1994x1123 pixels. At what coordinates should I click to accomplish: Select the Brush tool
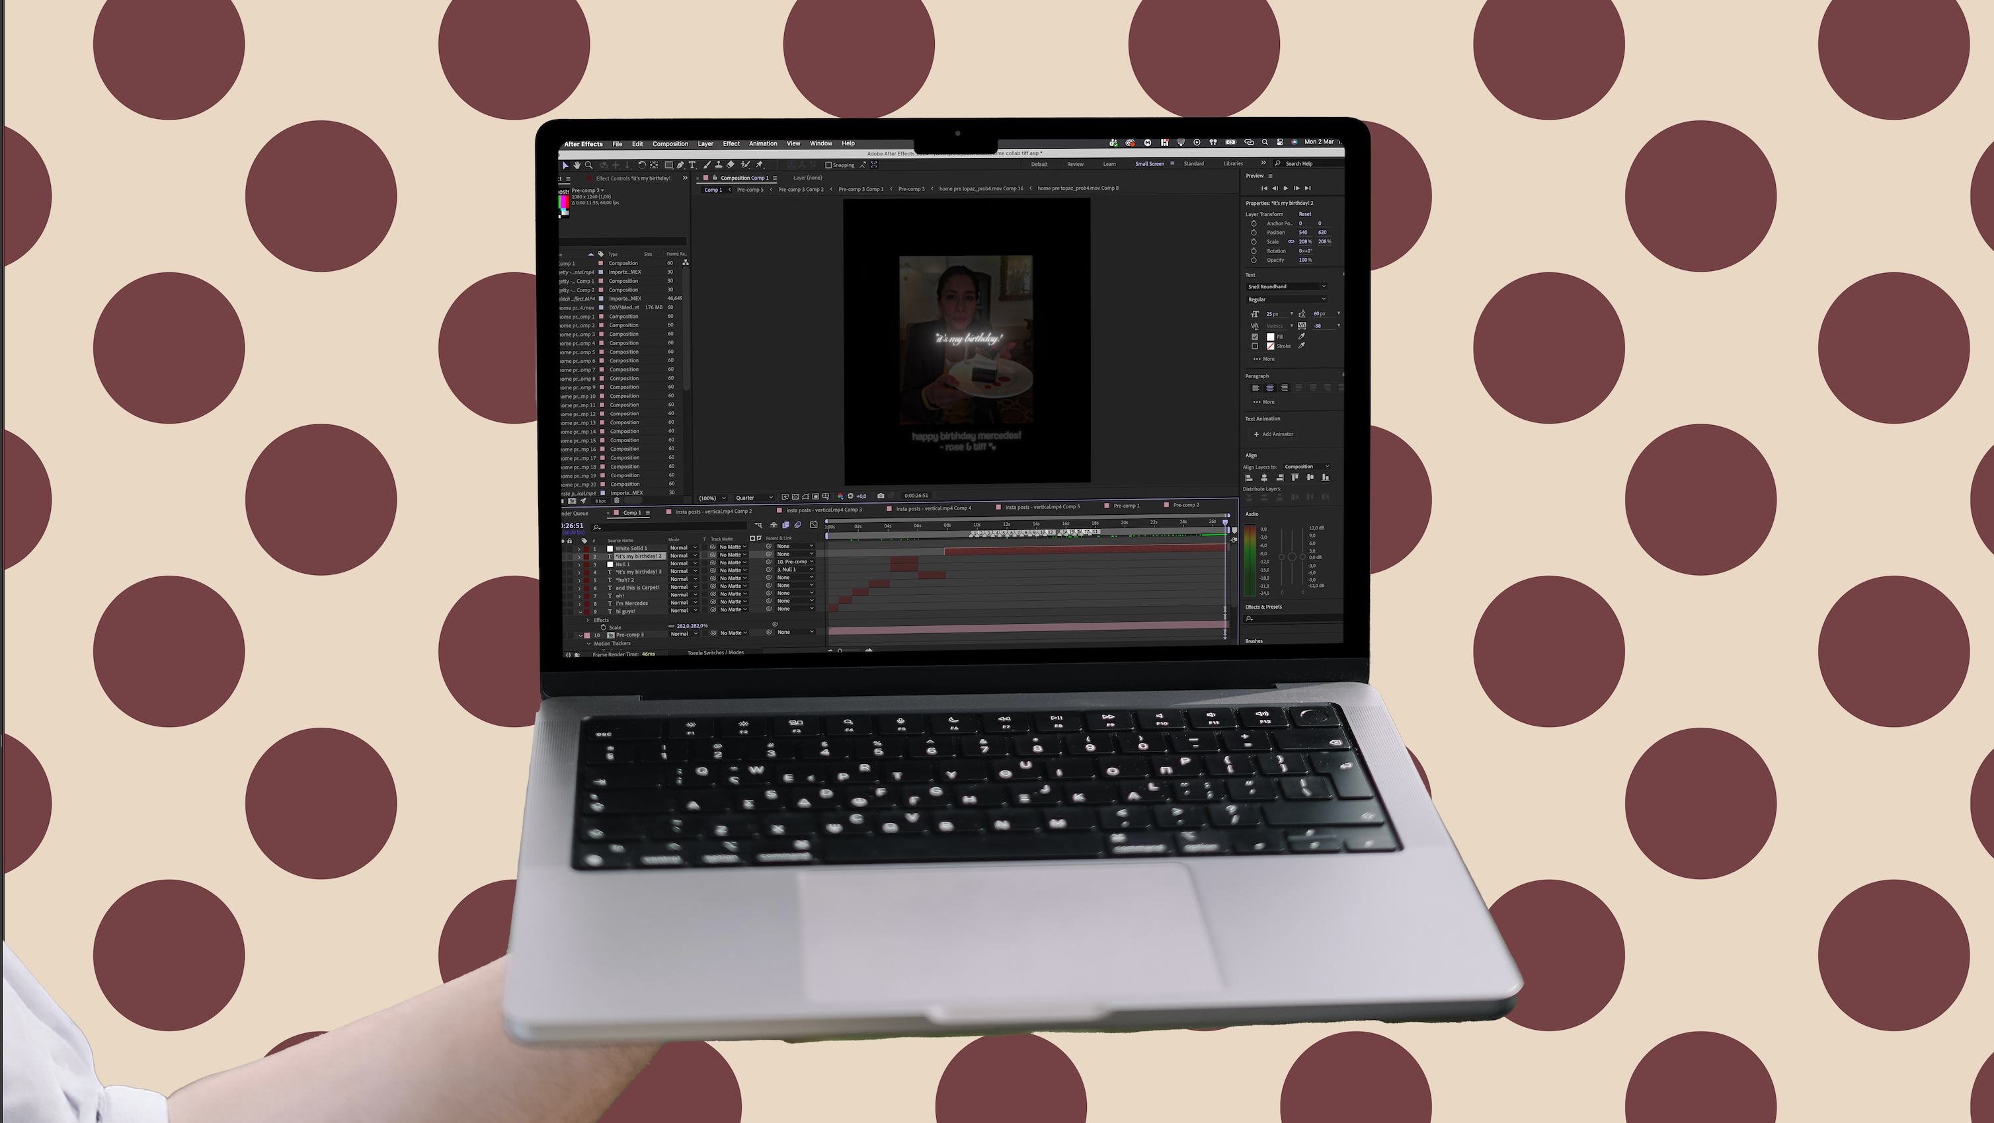[707, 165]
